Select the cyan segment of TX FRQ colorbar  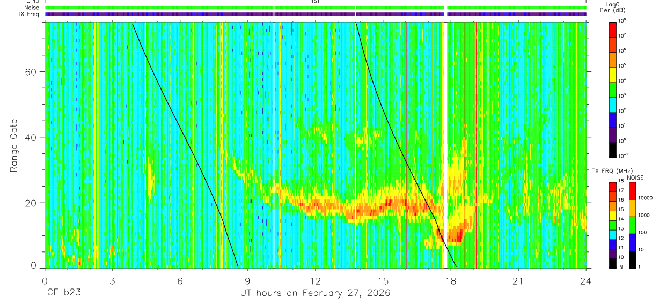[613, 234]
